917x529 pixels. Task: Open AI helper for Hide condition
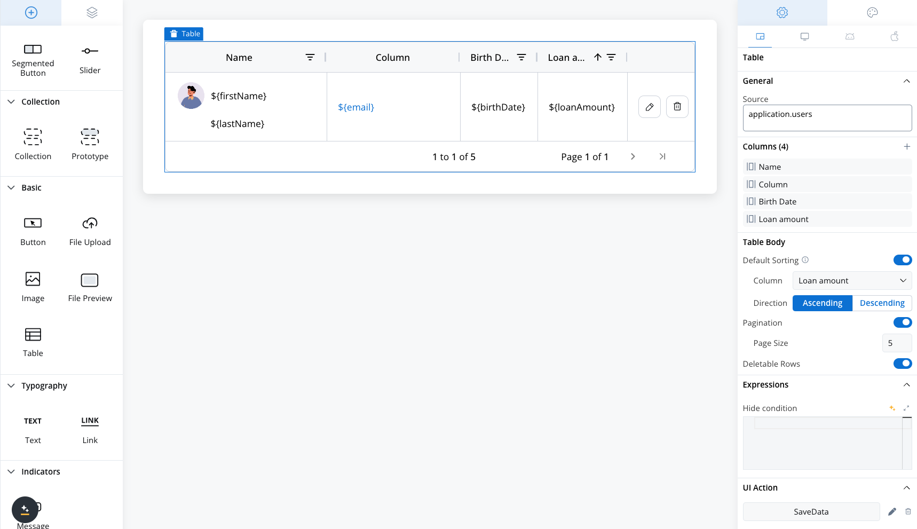[x=892, y=408]
